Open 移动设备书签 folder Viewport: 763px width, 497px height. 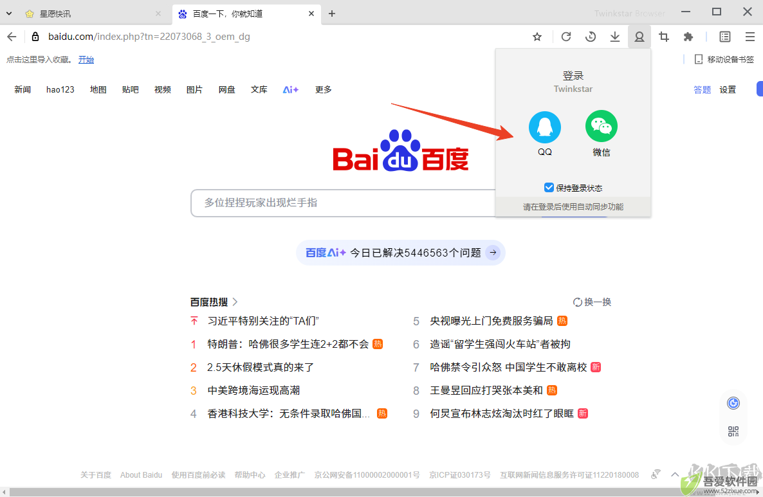(724, 59)
